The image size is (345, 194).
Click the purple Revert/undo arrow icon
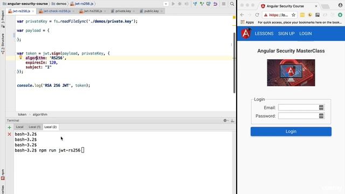click(x=216, y=4)
